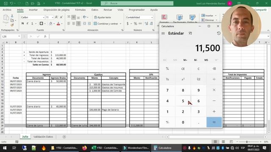Click the Cut scissors icon

[12, 16]
